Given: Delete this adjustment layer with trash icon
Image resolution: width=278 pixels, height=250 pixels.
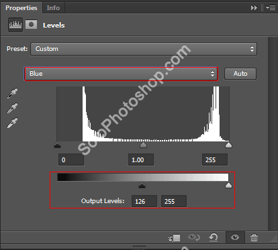Looking at the screenshot, I should point(254,237).
